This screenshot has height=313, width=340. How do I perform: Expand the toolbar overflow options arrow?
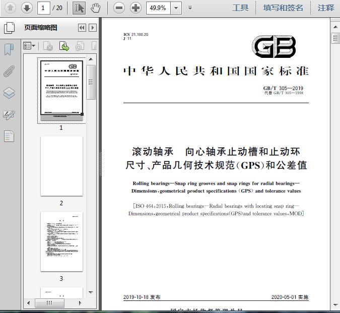pos(190,8)
